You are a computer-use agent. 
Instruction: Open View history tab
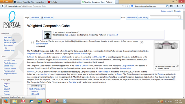pyautogui.click(x=143, y=17)
